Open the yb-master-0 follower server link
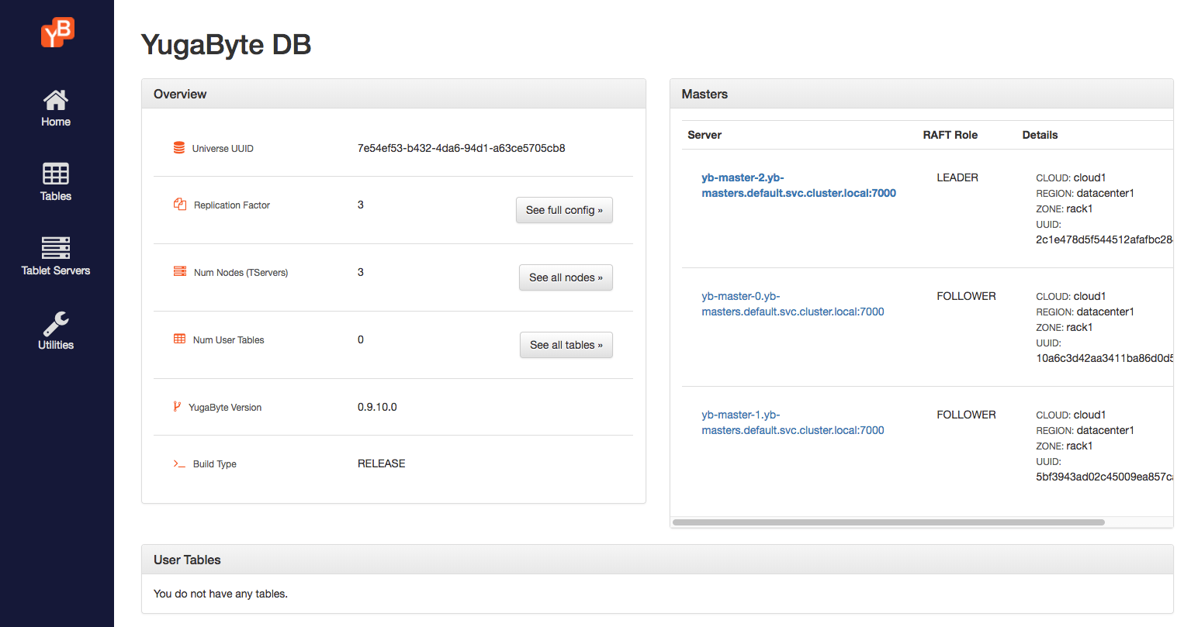Viewport: 1184px width, 627px height. coord(792,304)
